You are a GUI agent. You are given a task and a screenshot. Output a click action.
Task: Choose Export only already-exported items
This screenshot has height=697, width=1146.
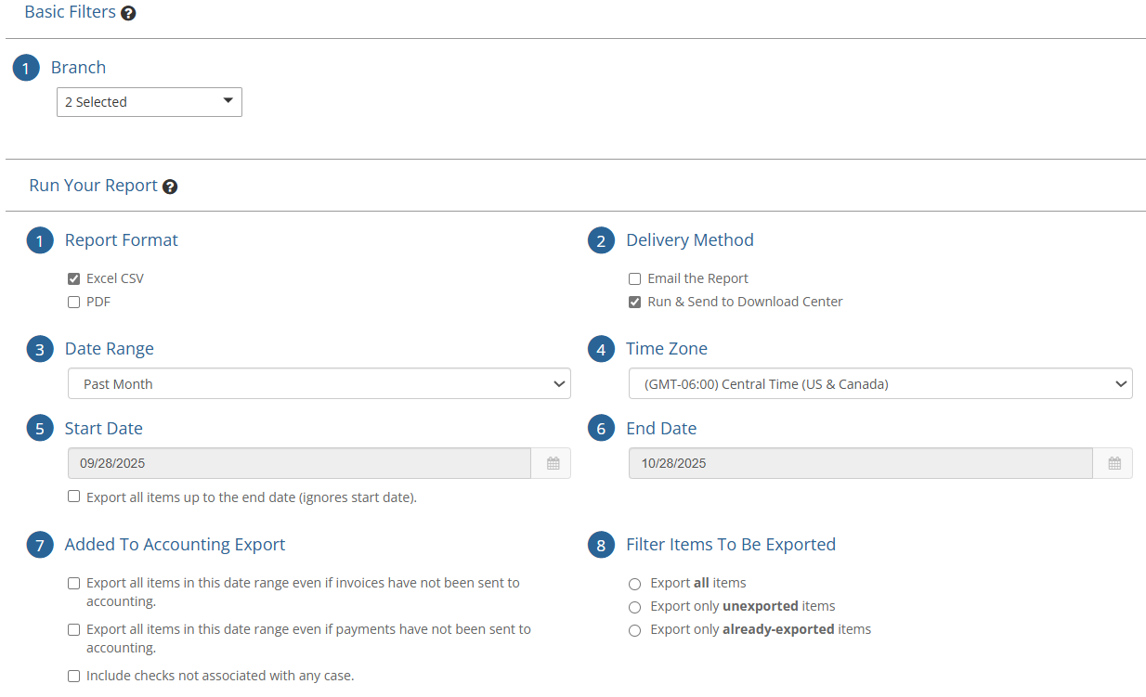(634, 630)
